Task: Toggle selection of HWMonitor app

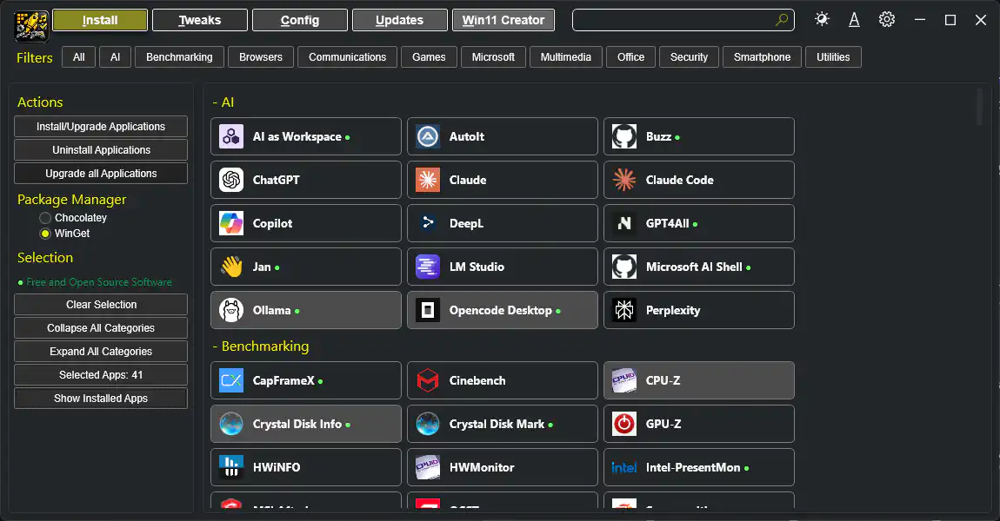Action: click(x=503, y=467)
